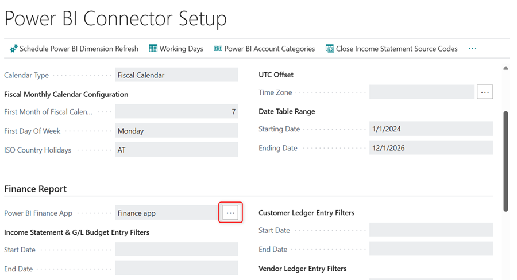
Task: Select the Calendar Type field
Action: click(x=176, y=75)
